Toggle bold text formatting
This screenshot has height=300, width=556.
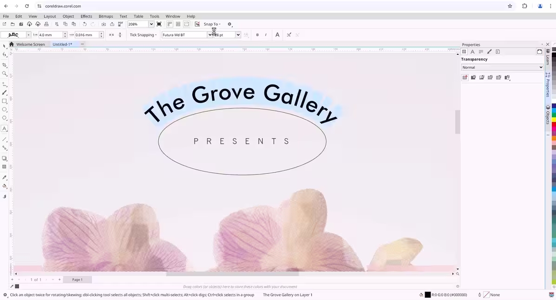click(x=257, y=35)
